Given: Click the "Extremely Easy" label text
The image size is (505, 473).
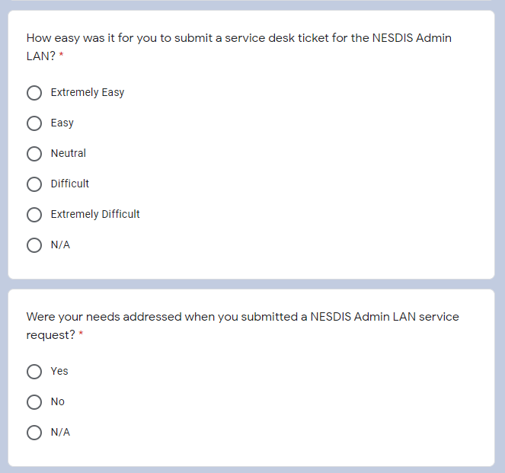Looking at the screenshot, I should pos(88,93).
